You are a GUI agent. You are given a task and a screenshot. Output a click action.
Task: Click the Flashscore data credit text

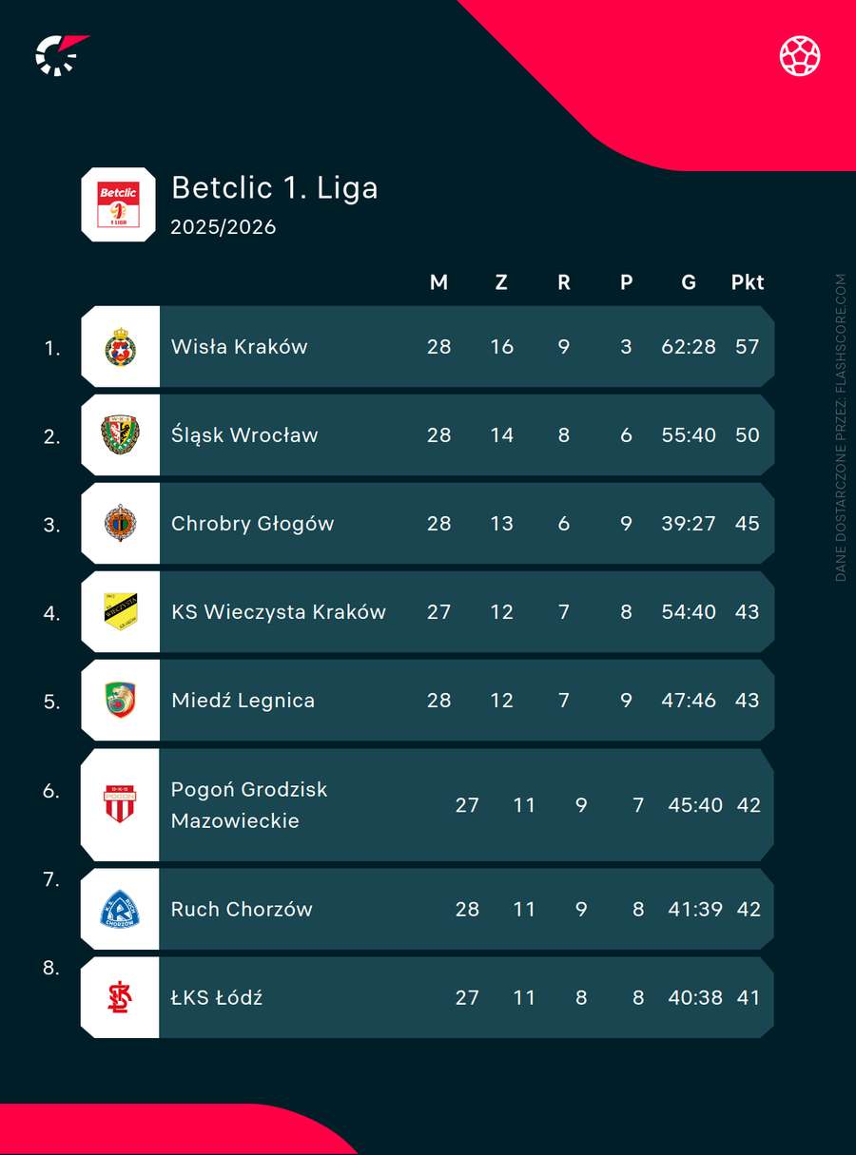[840, 428]
